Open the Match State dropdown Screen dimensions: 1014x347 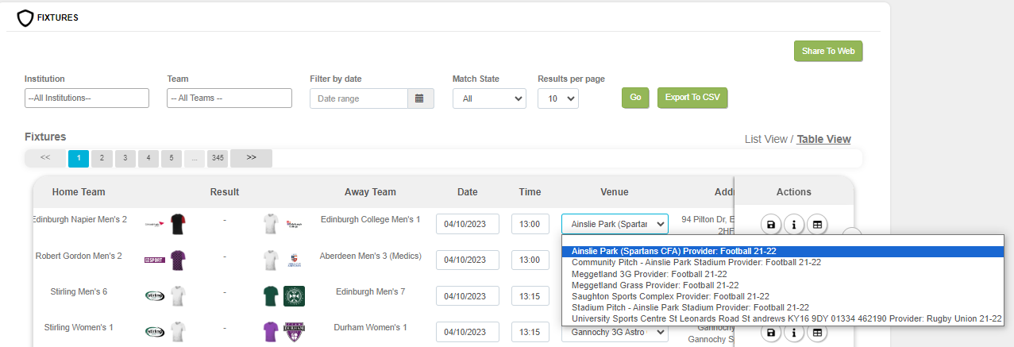[489, 98]
